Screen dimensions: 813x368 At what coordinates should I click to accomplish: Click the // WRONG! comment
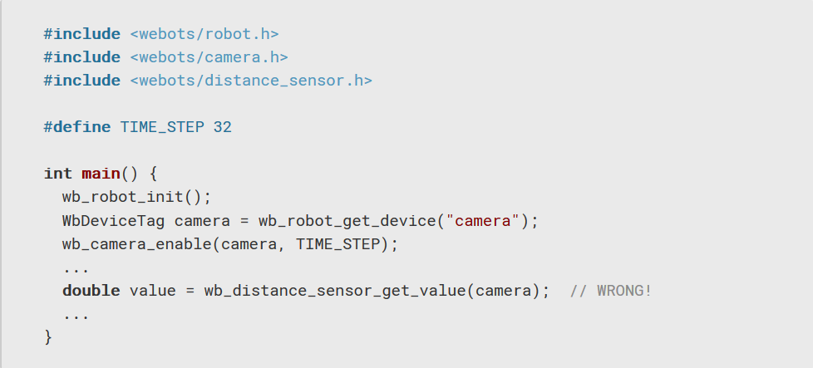[611, 291]
